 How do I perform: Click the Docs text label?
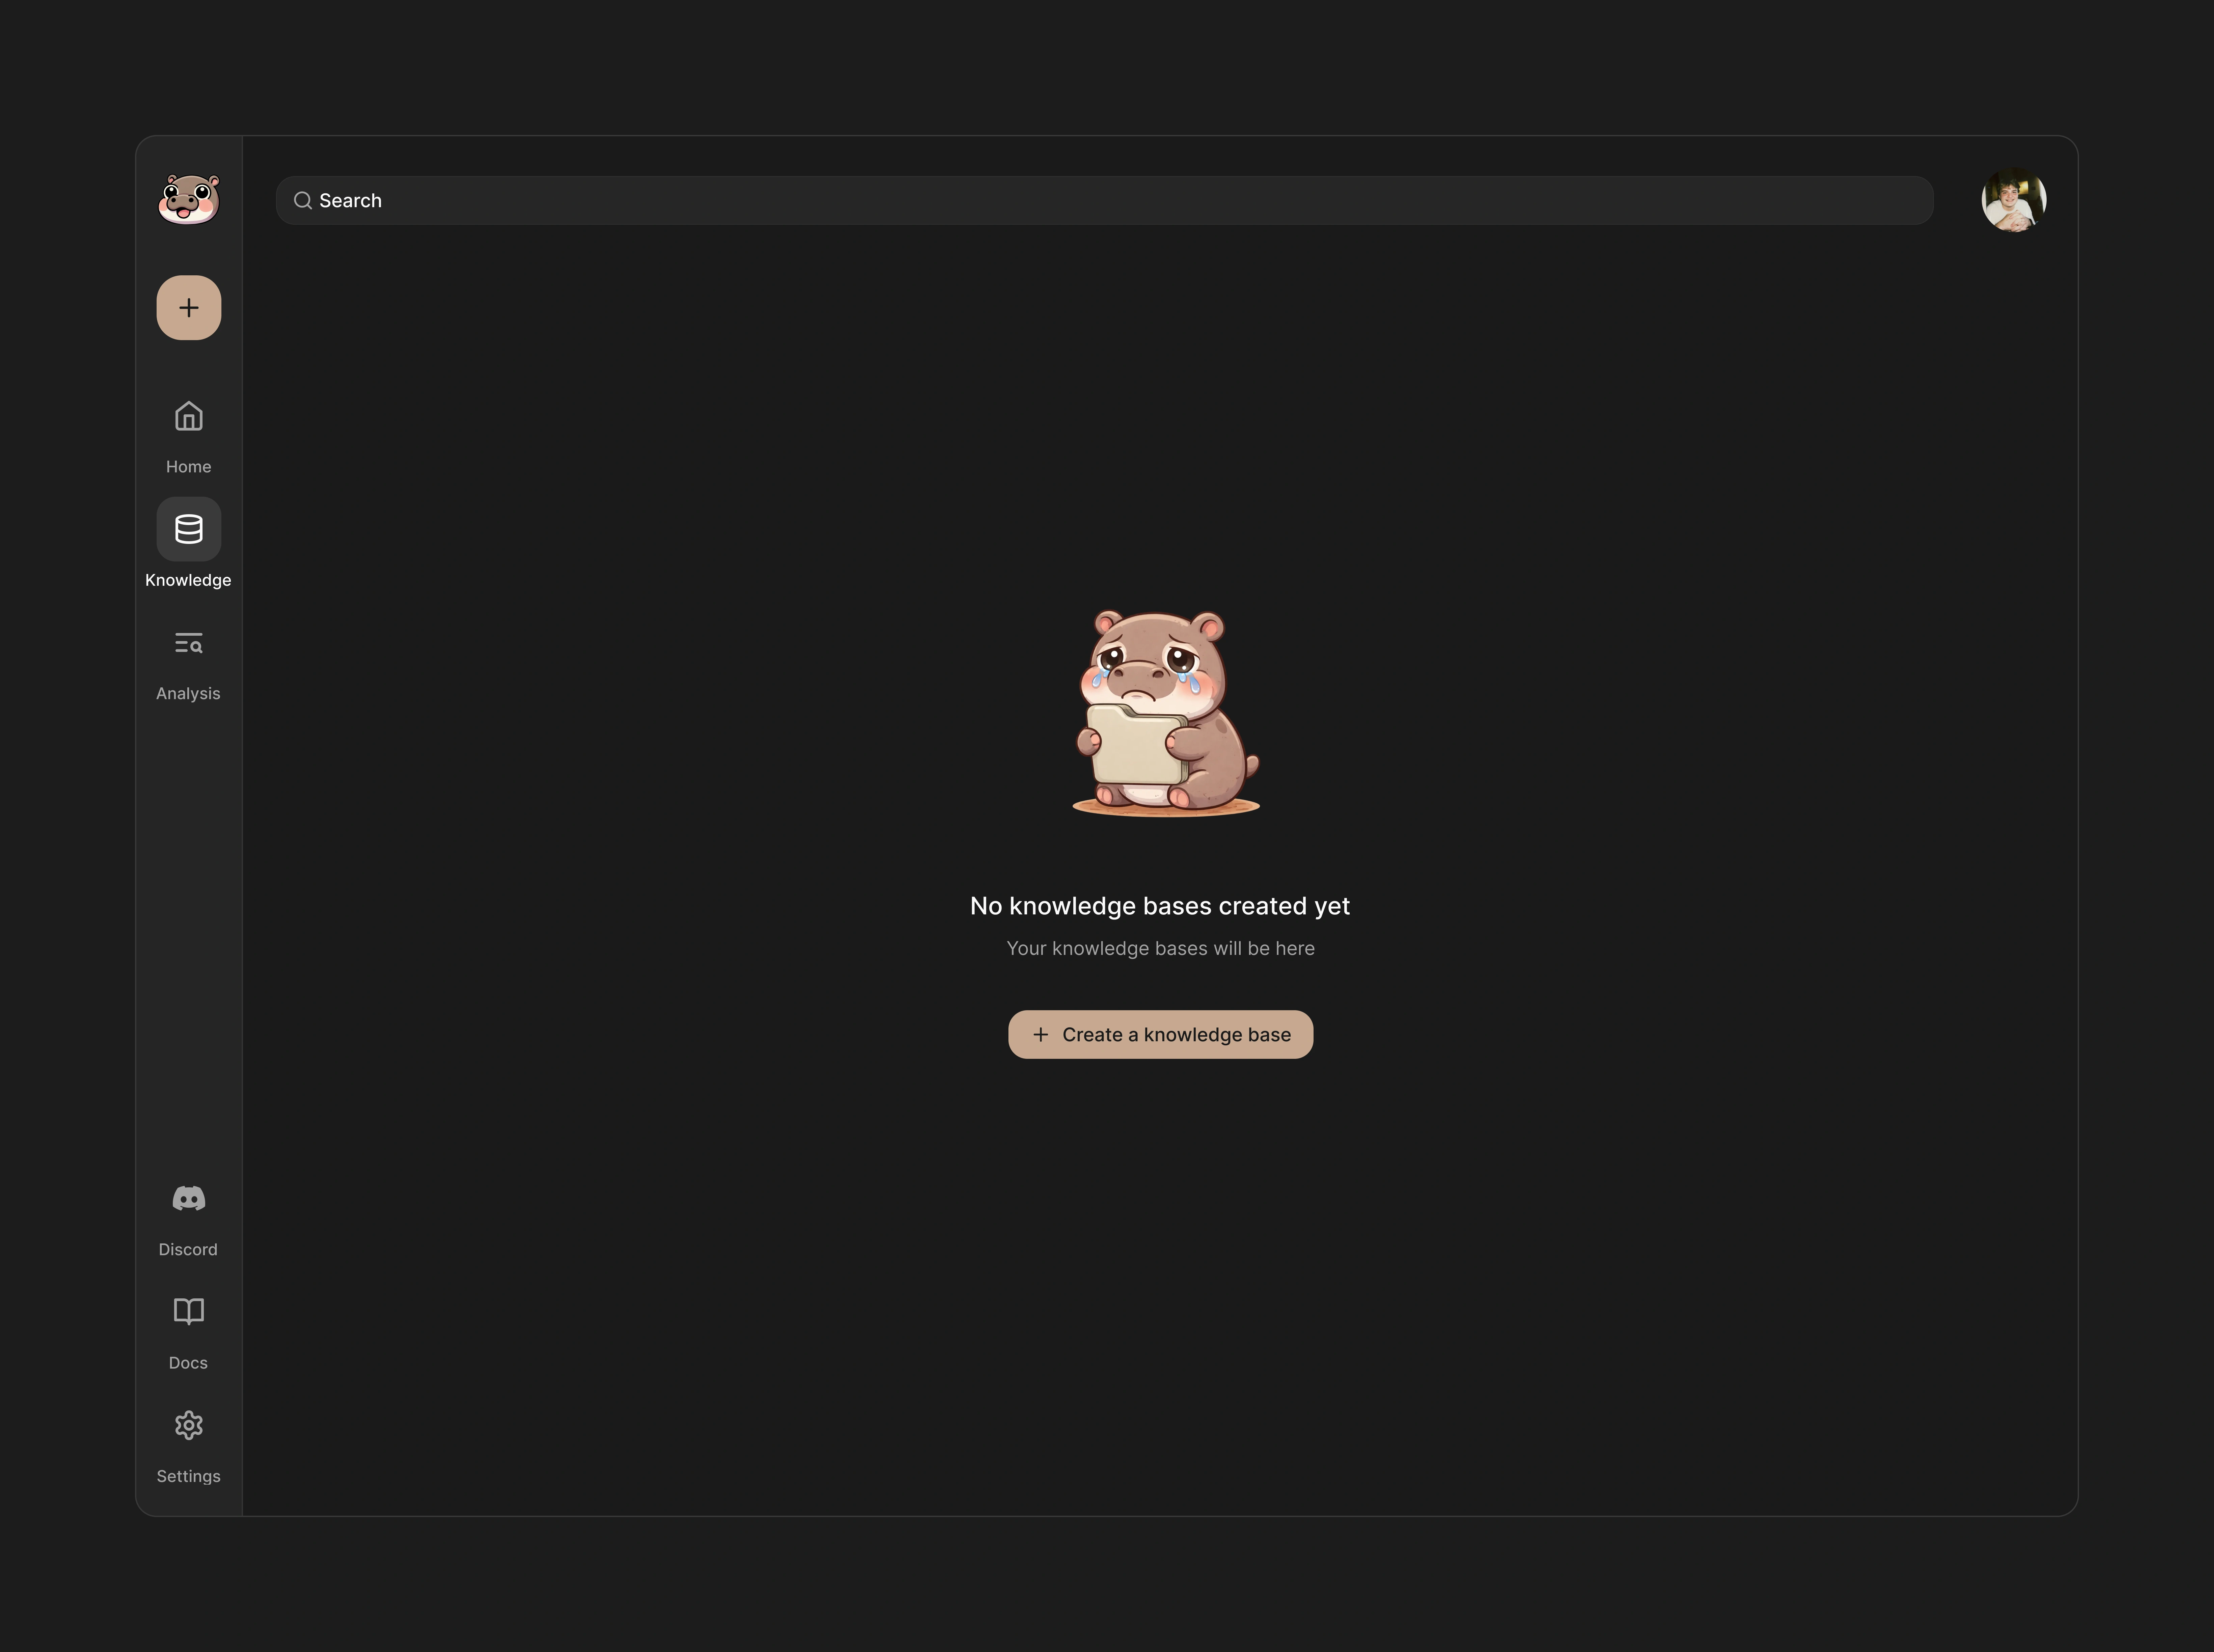(188, 1363)
